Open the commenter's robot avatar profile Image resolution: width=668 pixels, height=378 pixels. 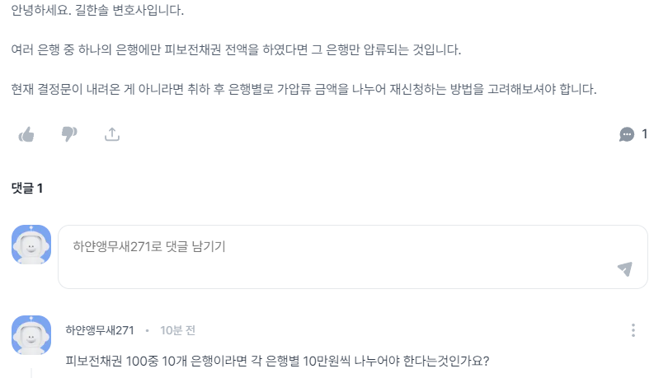pyautogui.click(x=31, y=335)
